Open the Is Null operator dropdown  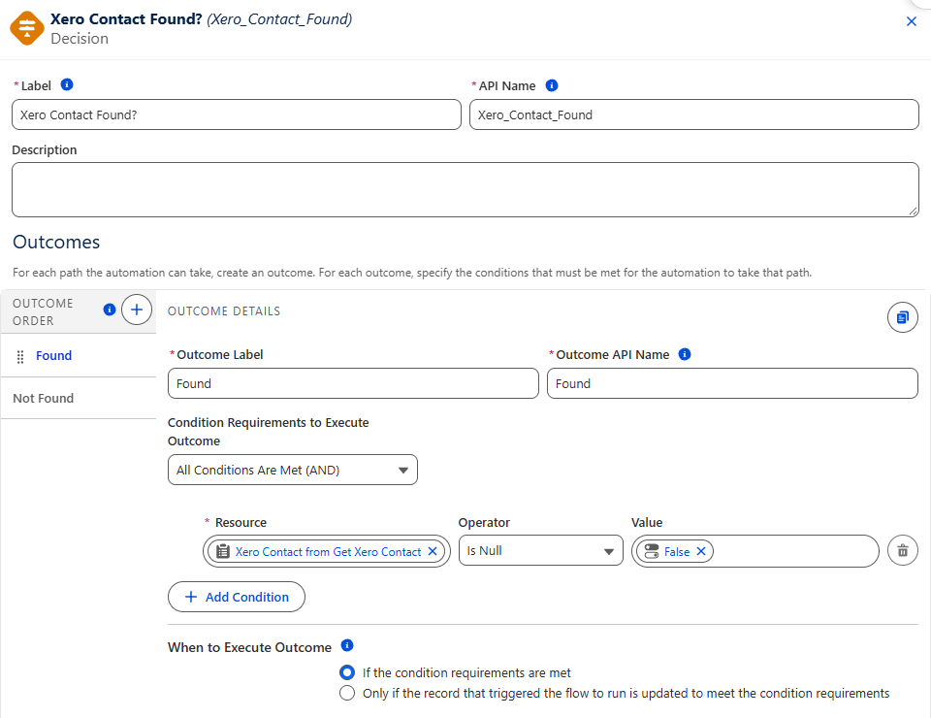click(x=541, y=550)
